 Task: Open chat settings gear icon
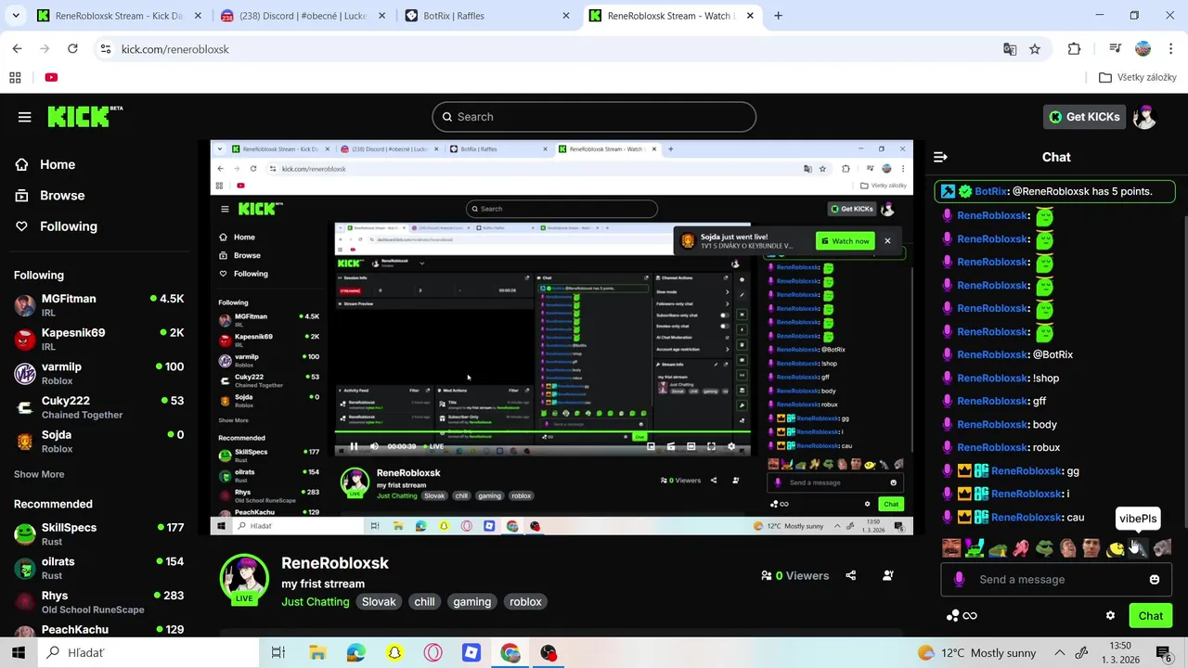pos(1110,615)
